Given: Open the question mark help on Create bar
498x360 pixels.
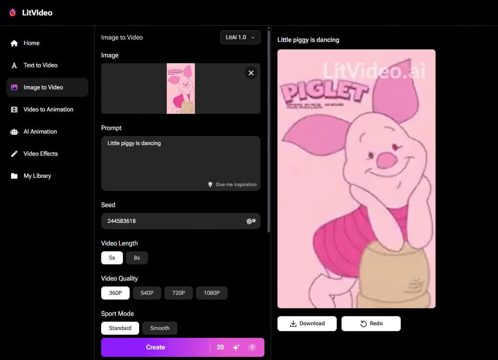Looking at the screenshot, I should click(x=252, y=347).
